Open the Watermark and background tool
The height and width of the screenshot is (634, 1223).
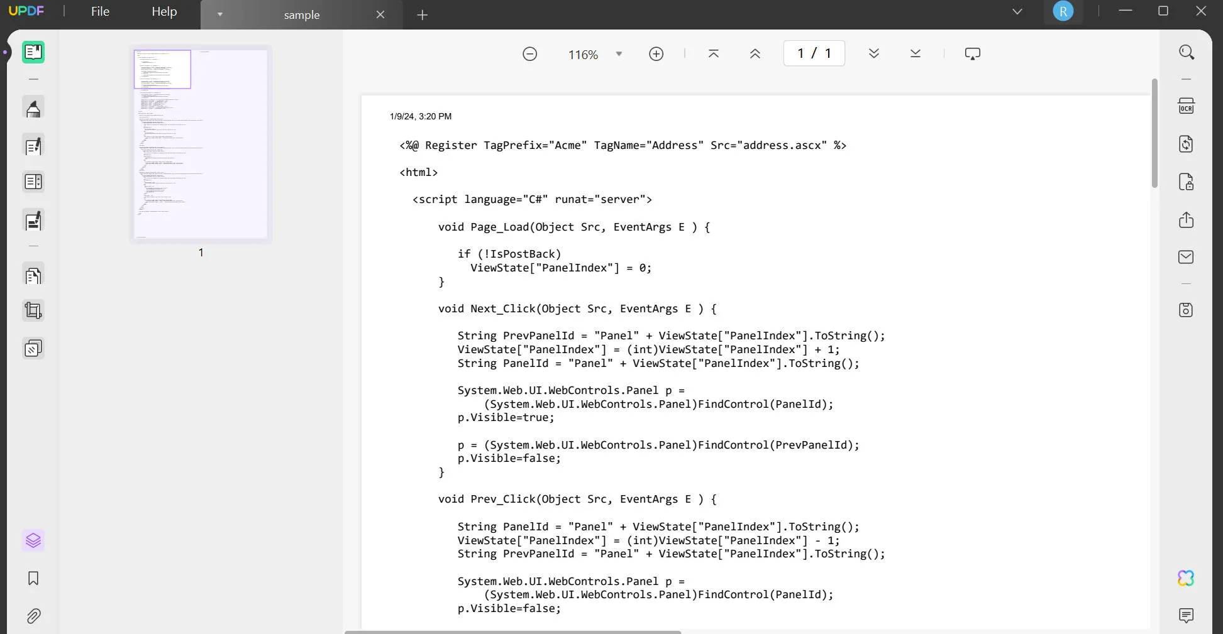tap(33, 348)
